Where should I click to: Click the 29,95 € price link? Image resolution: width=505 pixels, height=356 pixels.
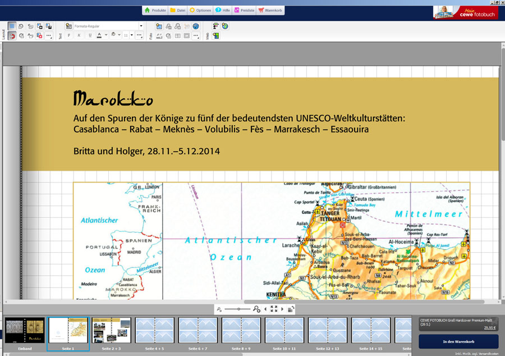[489, 328]
